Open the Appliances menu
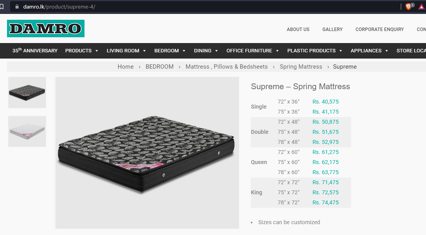 click(x=366, y=51)
